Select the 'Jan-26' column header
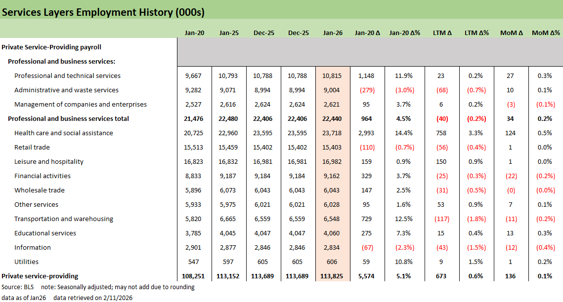 (333, 33)
